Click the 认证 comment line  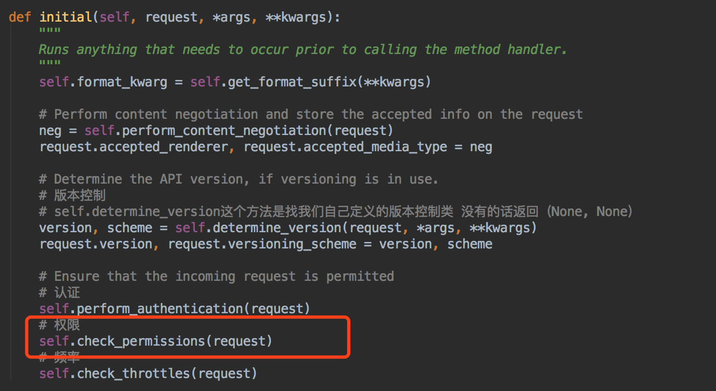pos(59,293)
